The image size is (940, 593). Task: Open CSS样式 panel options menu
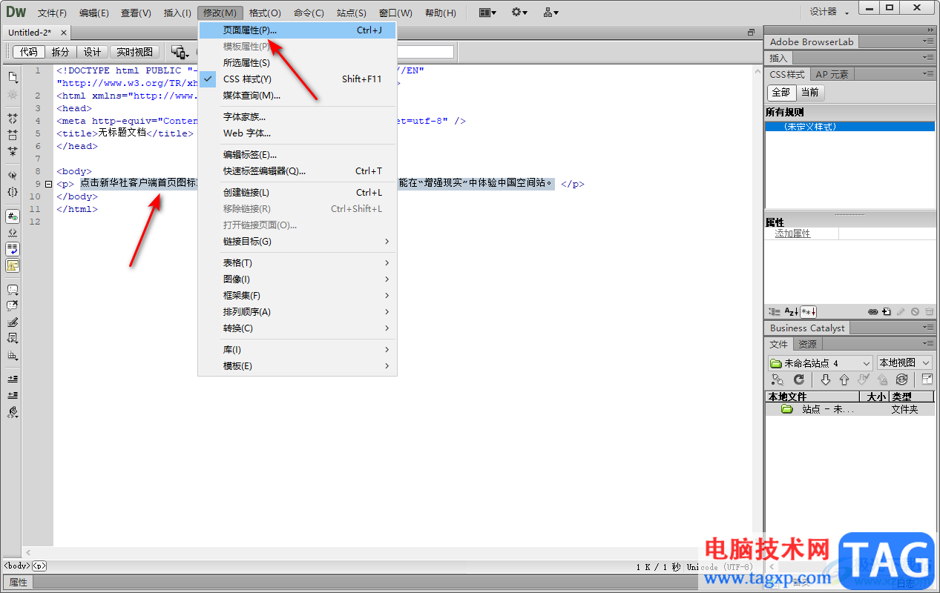[929, 74]
